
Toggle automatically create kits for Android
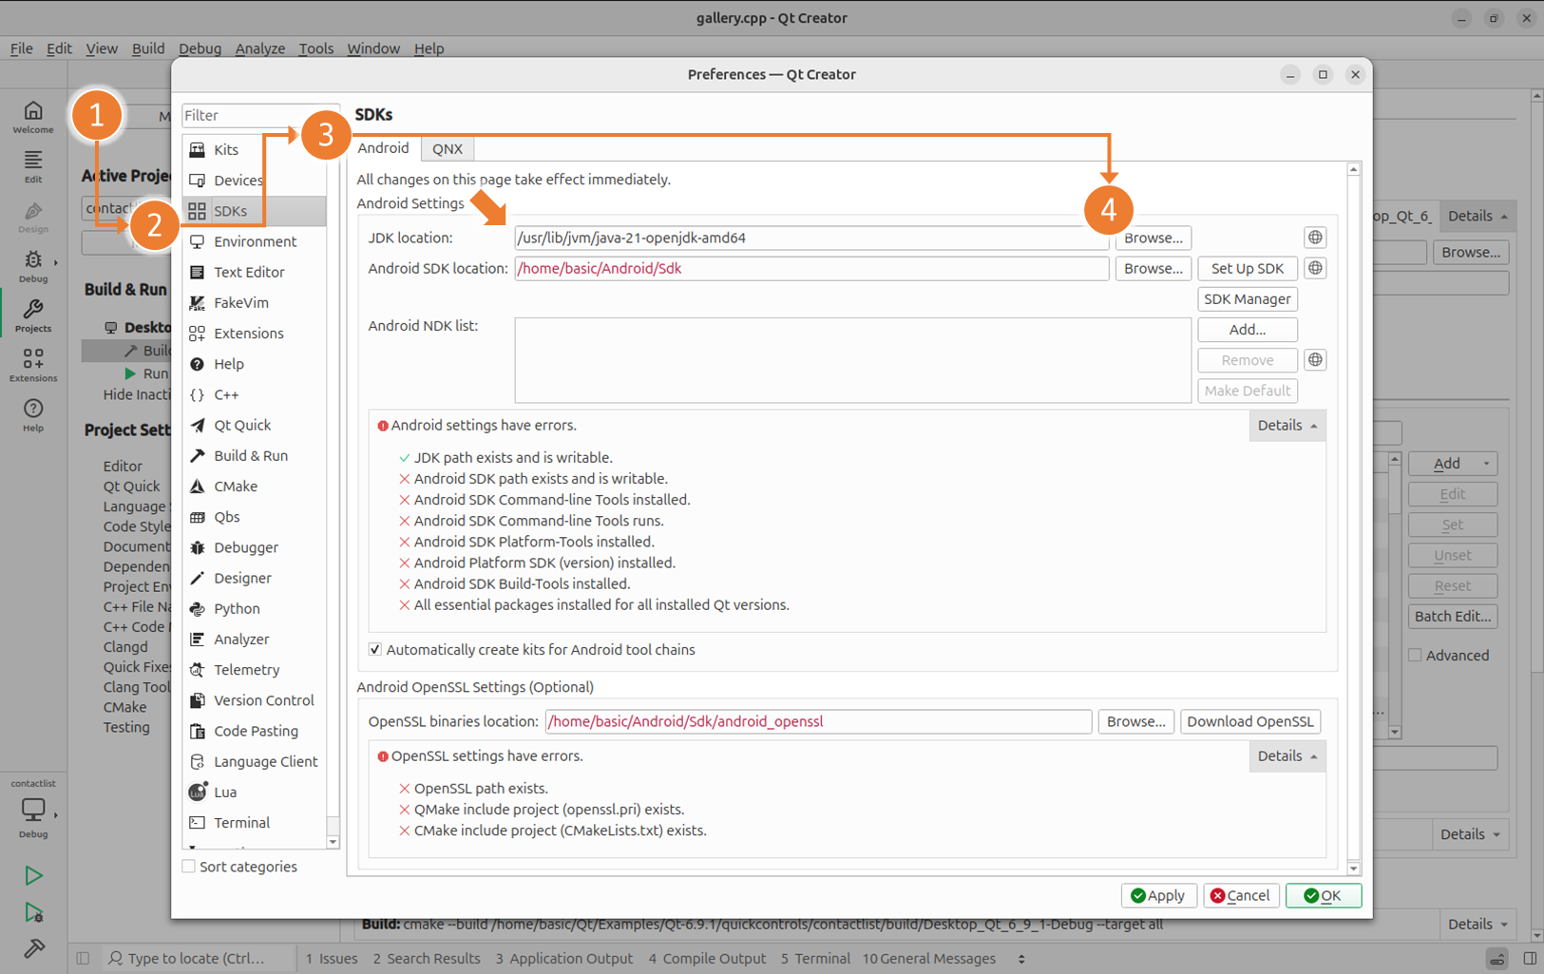(x=375, y=650)
